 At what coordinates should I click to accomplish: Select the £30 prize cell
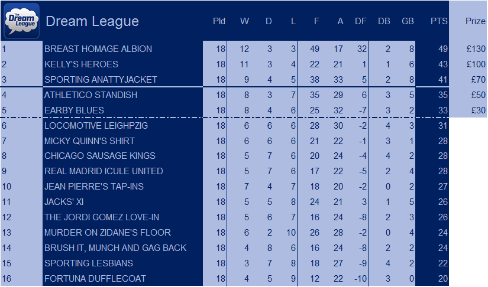pos(479,110)
